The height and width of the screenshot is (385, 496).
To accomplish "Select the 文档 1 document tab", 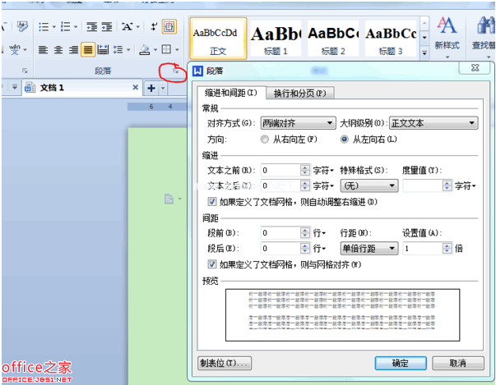I will [51, 88].
